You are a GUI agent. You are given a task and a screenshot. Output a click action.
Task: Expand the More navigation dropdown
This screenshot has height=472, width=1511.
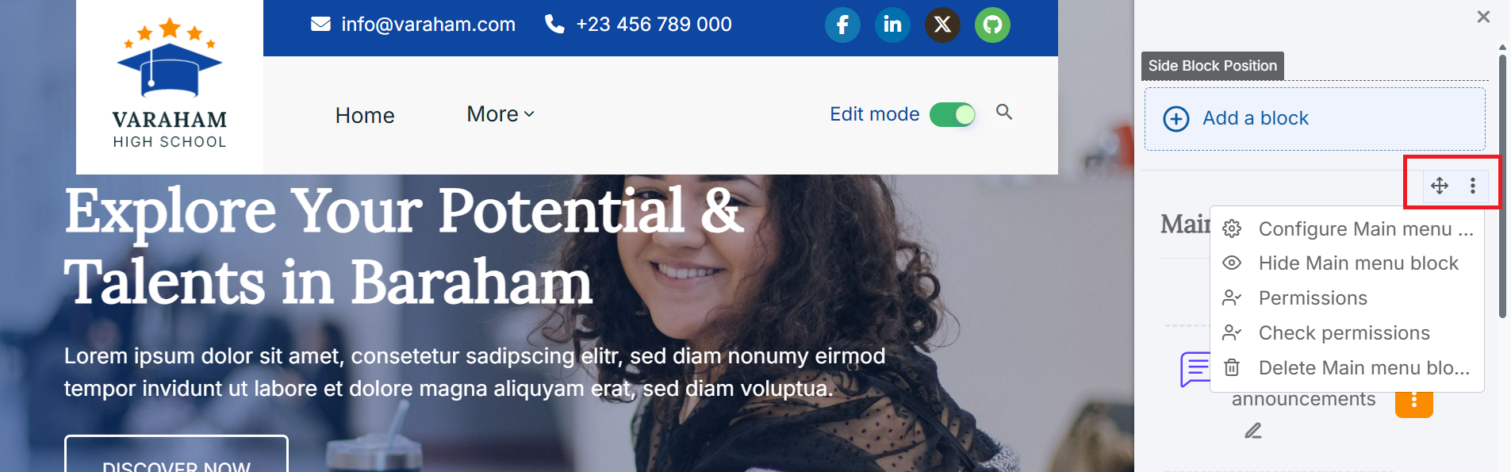coord(500,114)
